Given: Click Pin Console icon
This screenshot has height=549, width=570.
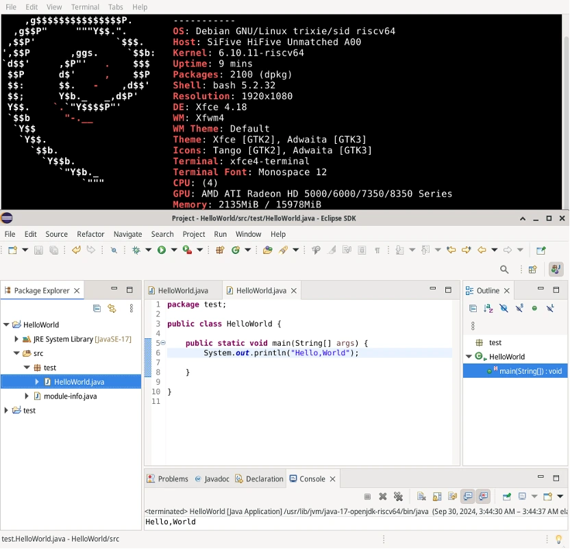Looking at the screenshot, I should click(x=507, y=497).
